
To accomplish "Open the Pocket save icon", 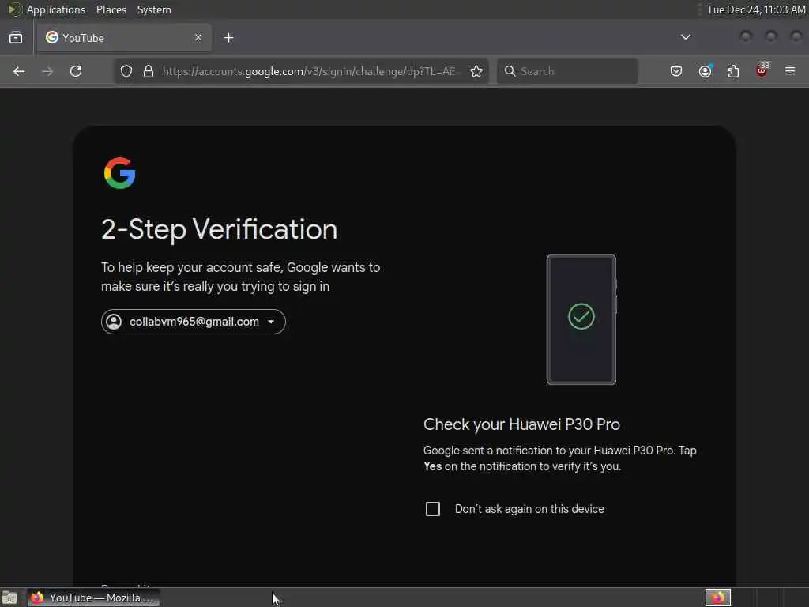I will [x=676, y=71].
